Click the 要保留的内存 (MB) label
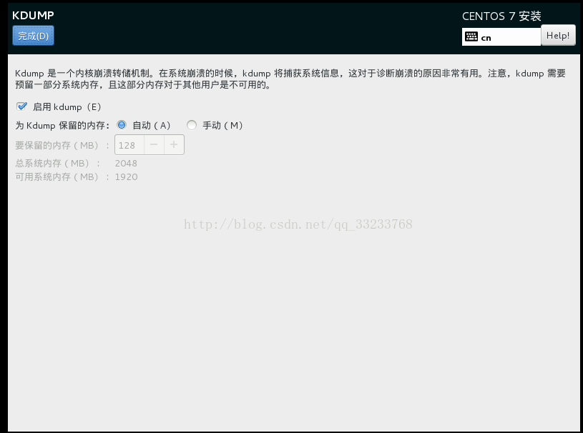Viewport: 583px width, 433px height. click(62, 145)
